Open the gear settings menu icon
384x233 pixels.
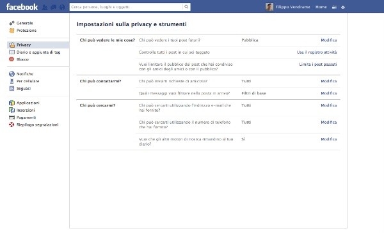tap(343, 7)
